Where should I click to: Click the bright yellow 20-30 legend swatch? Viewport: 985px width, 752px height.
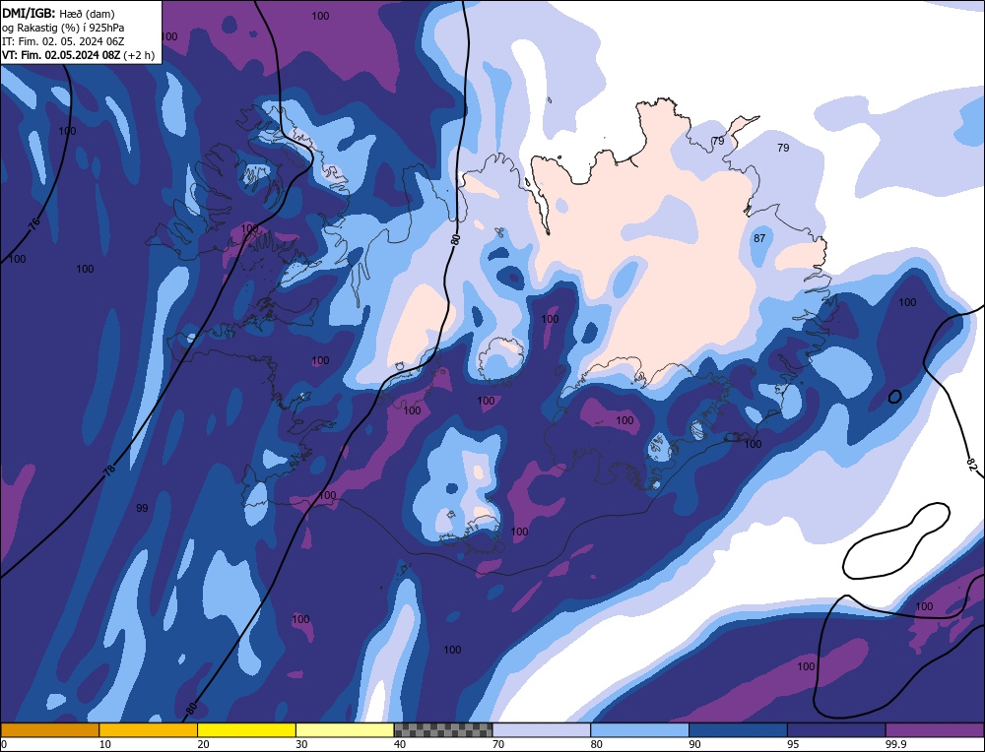246,730
